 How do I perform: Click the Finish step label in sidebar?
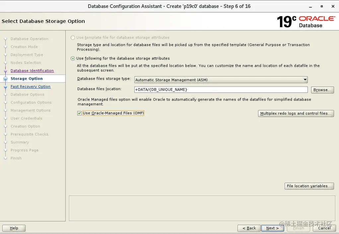16,158
